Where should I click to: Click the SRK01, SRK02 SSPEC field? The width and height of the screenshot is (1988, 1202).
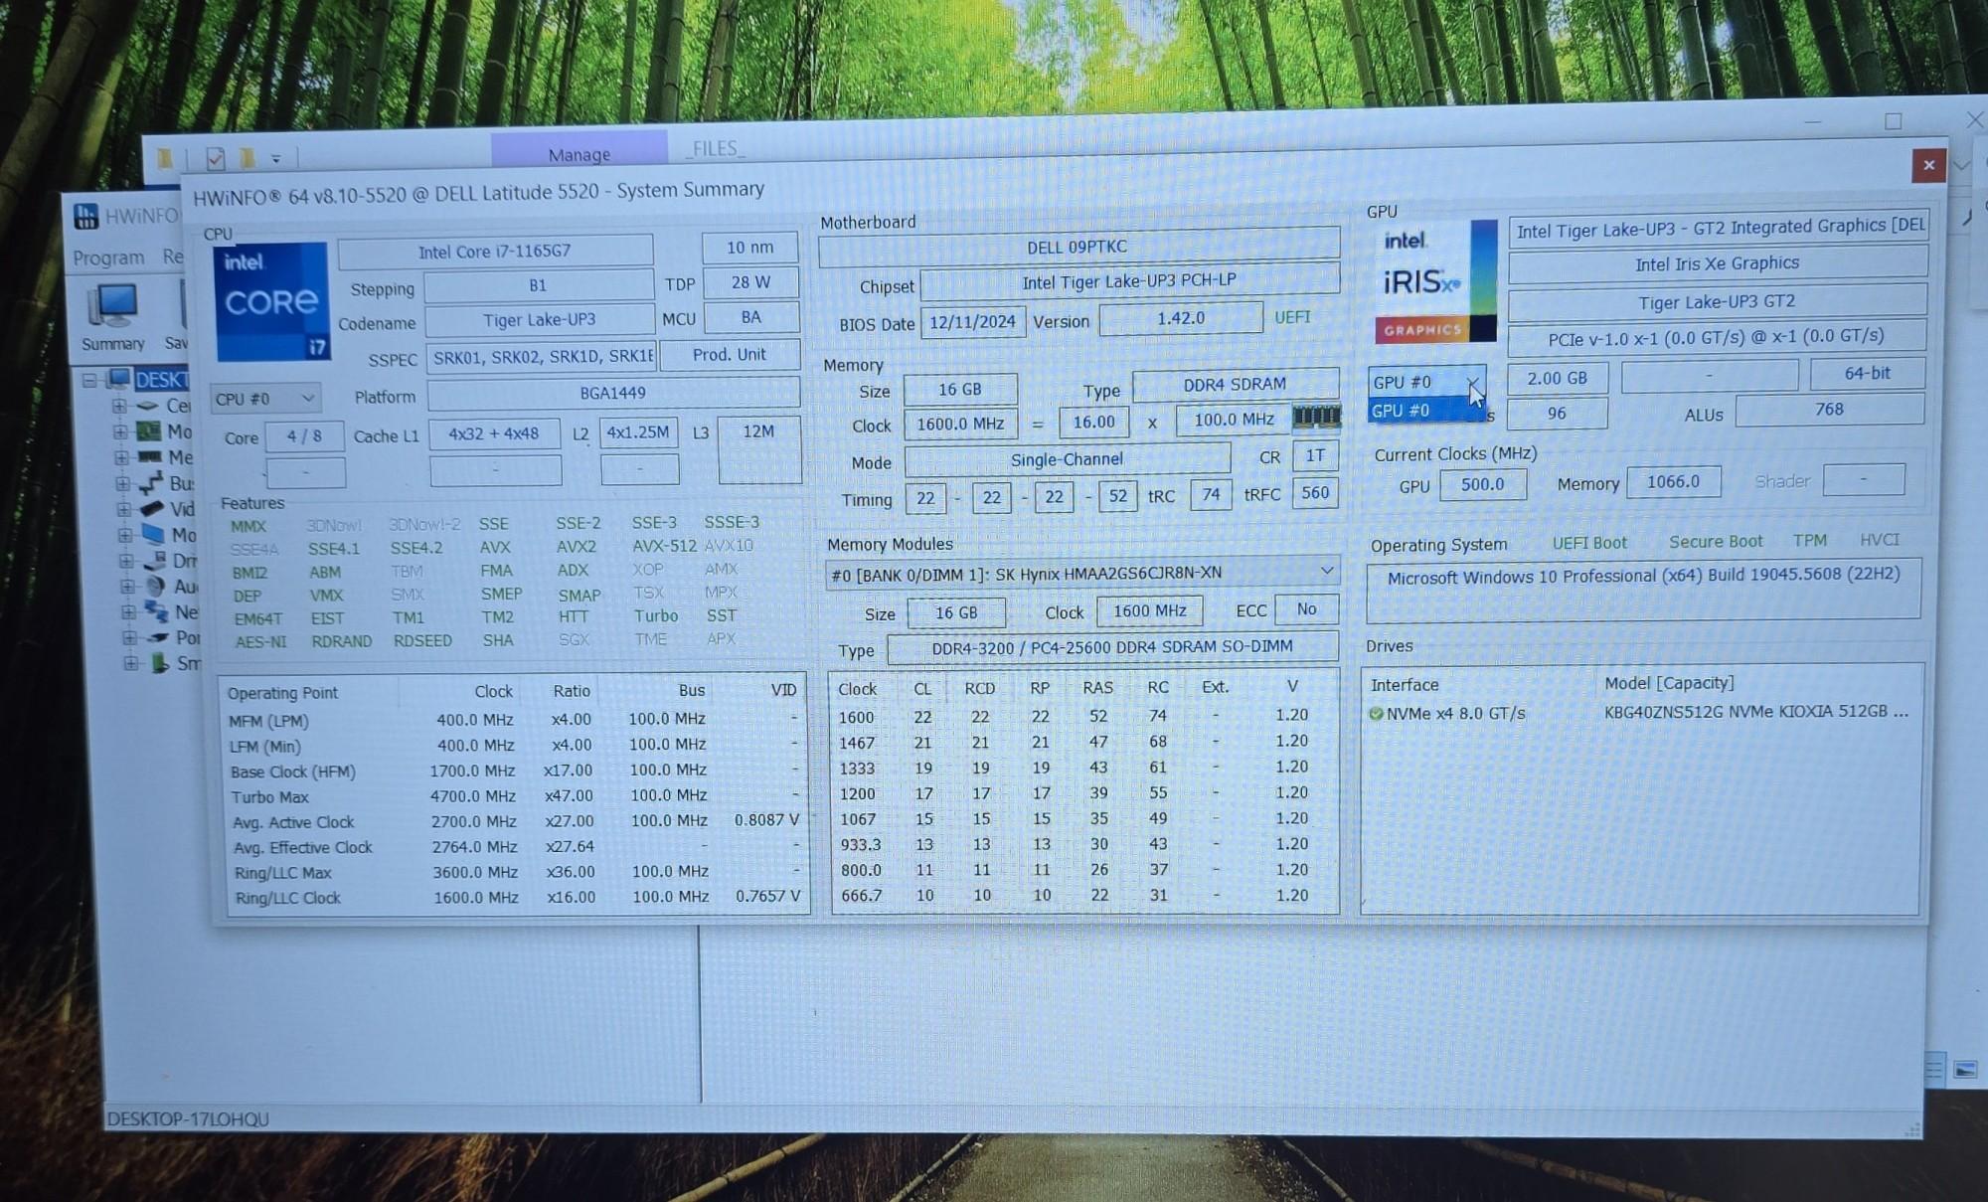pyautogui.click(x=542, y=356)
